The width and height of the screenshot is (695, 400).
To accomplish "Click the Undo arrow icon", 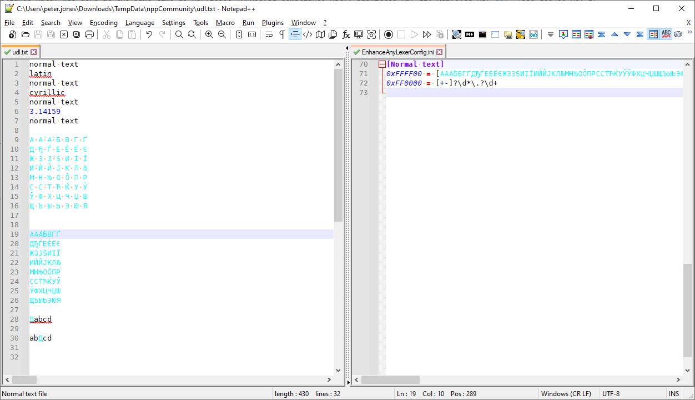I will pyautogui.click(x=149, y=34).
